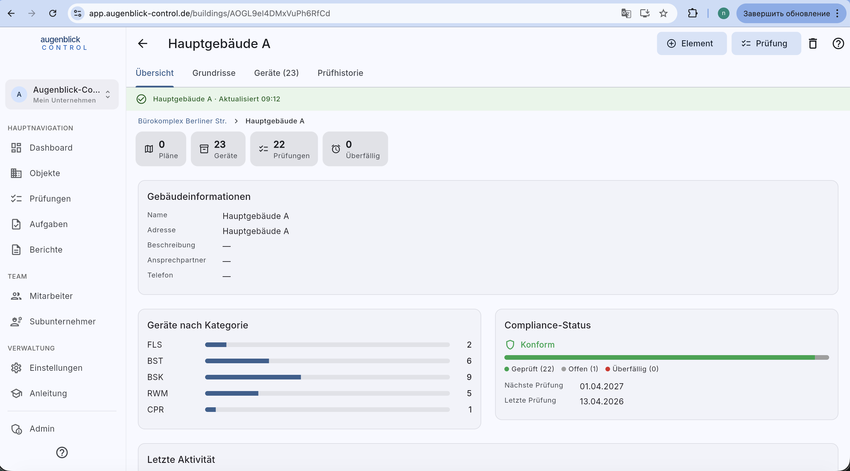
Task: Click the Nächste Prüfung date 01.04.2027
Action: pyautogui.click(x=601, y=386)
